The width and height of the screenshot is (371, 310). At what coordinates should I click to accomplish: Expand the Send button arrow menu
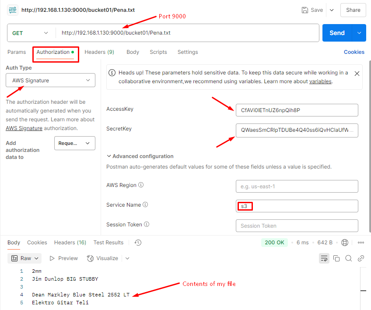click(x=359, y=33)
